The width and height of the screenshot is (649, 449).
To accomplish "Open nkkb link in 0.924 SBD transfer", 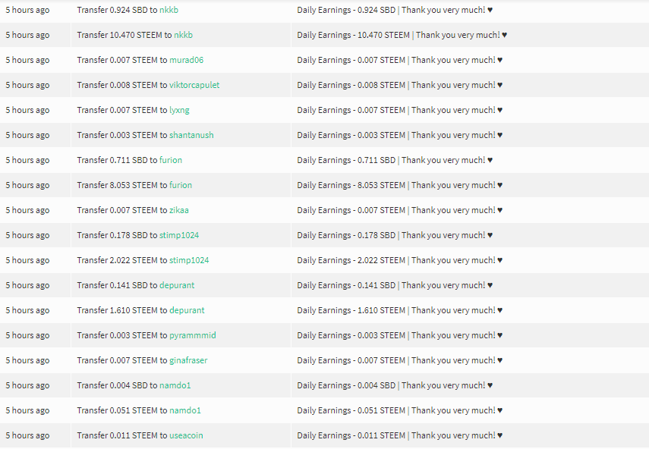I will click(x=169, y=10).
